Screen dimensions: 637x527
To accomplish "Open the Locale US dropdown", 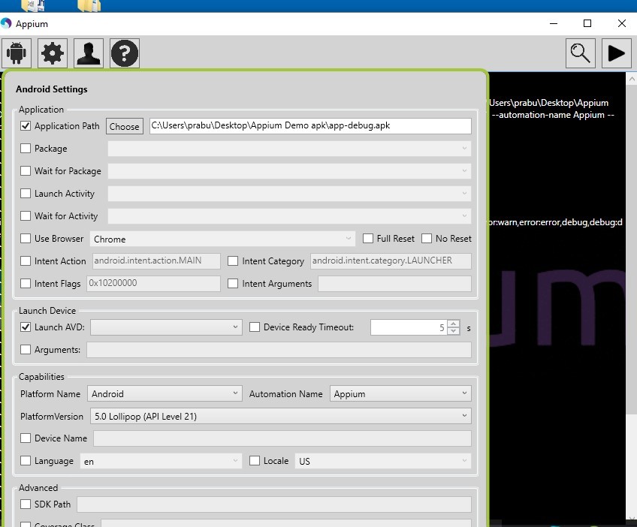I will click(x=382, y=461).
